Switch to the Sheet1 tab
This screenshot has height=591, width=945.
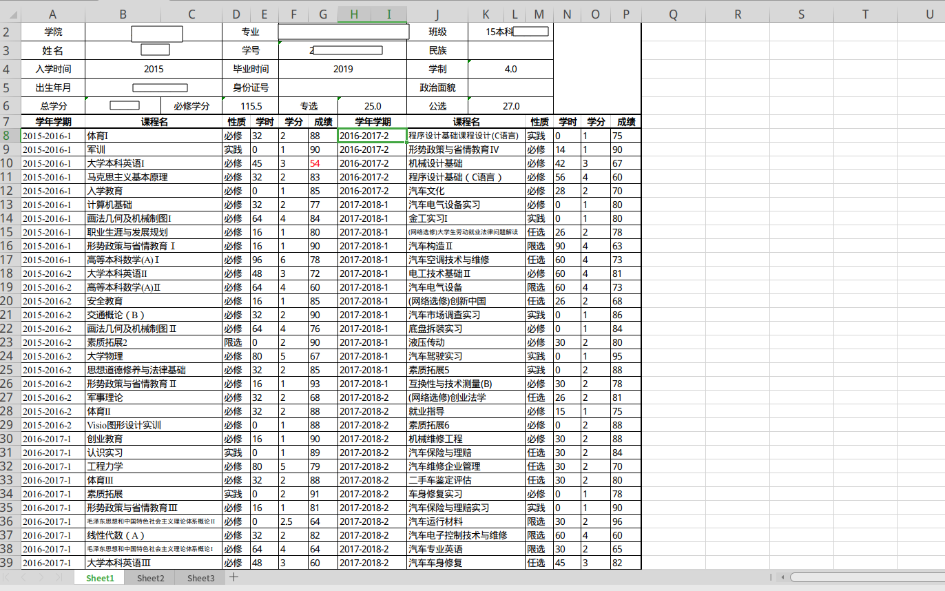click(x=100, y=578)
